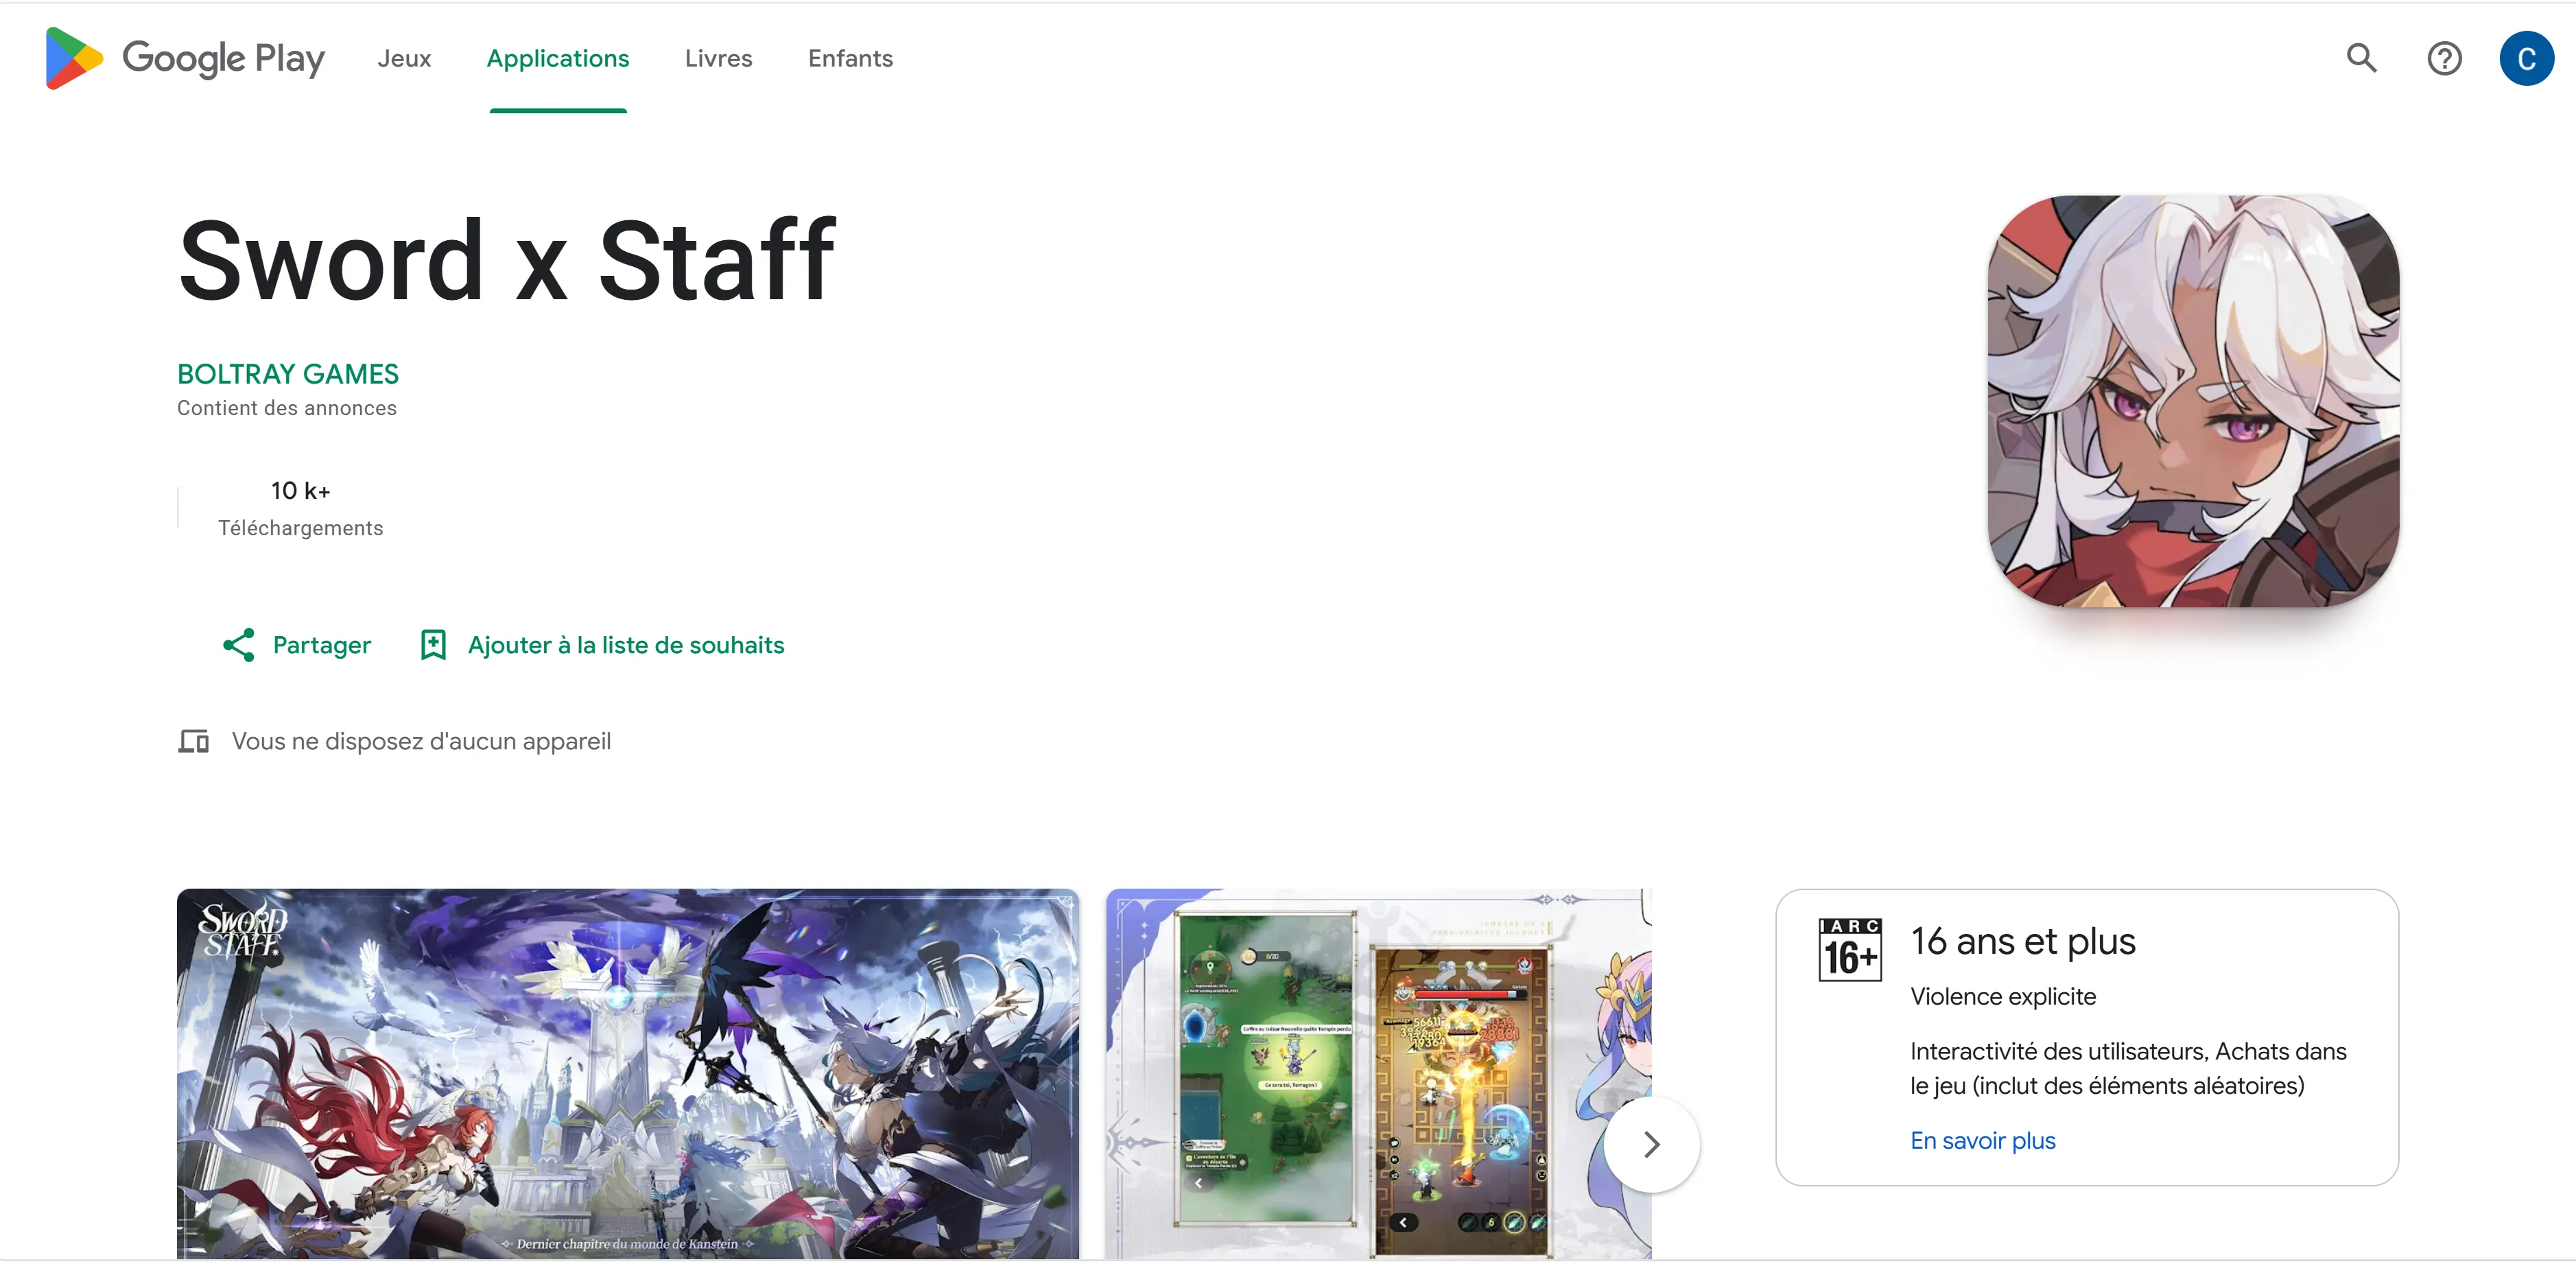Follow the En savoir plus link
Screen dimensions: 2576x1264
click(x=1982, y=1140)
